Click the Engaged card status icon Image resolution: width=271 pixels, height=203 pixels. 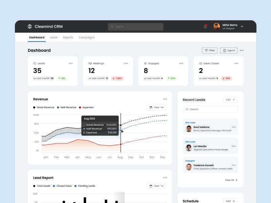(x=145, y=63)
